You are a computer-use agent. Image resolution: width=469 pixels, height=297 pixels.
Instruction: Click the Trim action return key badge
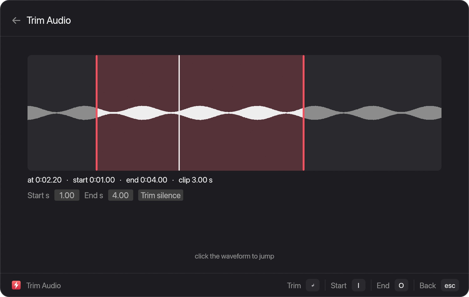[313, 285]
